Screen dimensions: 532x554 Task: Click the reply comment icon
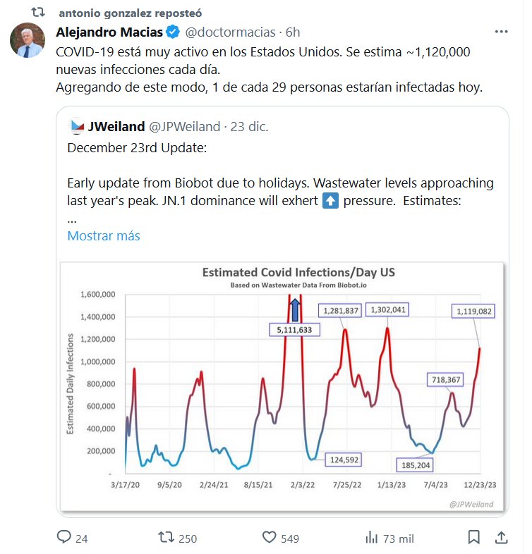point(64,538)
